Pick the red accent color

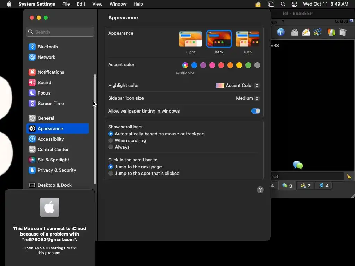(221, 65)
